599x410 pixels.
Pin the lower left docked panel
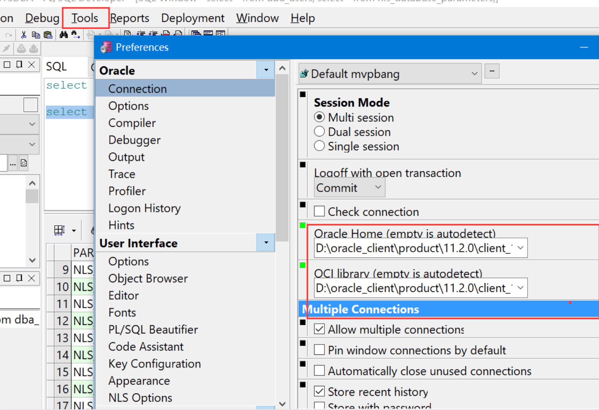pos(19,278)
